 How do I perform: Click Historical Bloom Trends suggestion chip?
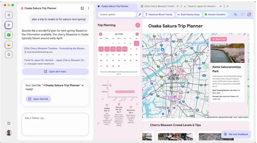click(159, 14)
